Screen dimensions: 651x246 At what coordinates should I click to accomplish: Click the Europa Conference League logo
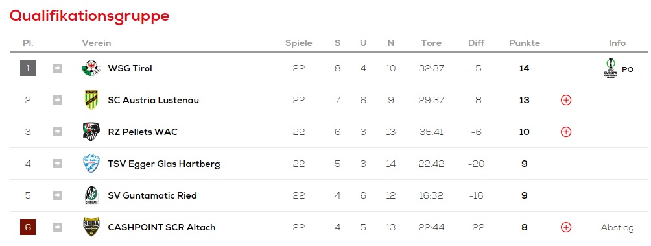(611, 69)
